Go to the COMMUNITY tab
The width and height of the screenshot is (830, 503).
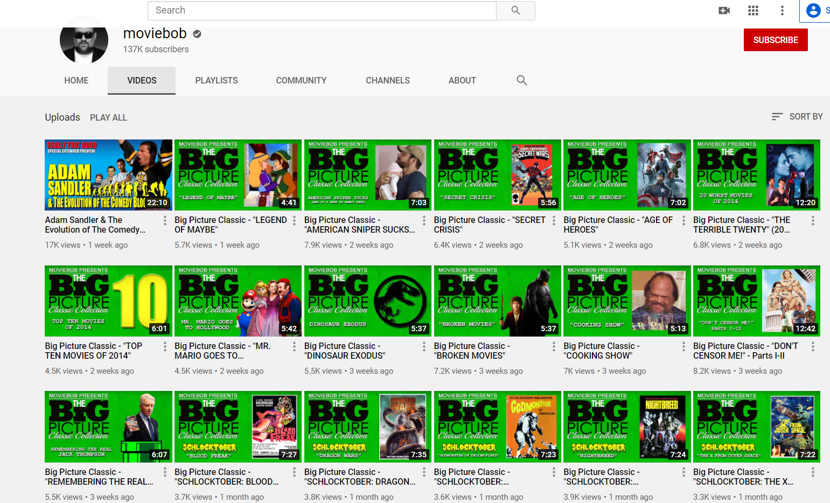301,80
